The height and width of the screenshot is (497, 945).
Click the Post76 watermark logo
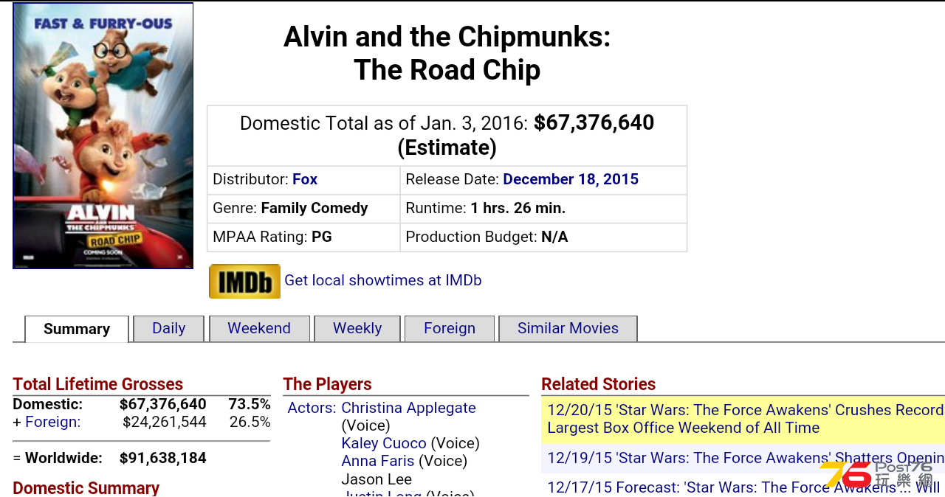[x=876, y=475]
